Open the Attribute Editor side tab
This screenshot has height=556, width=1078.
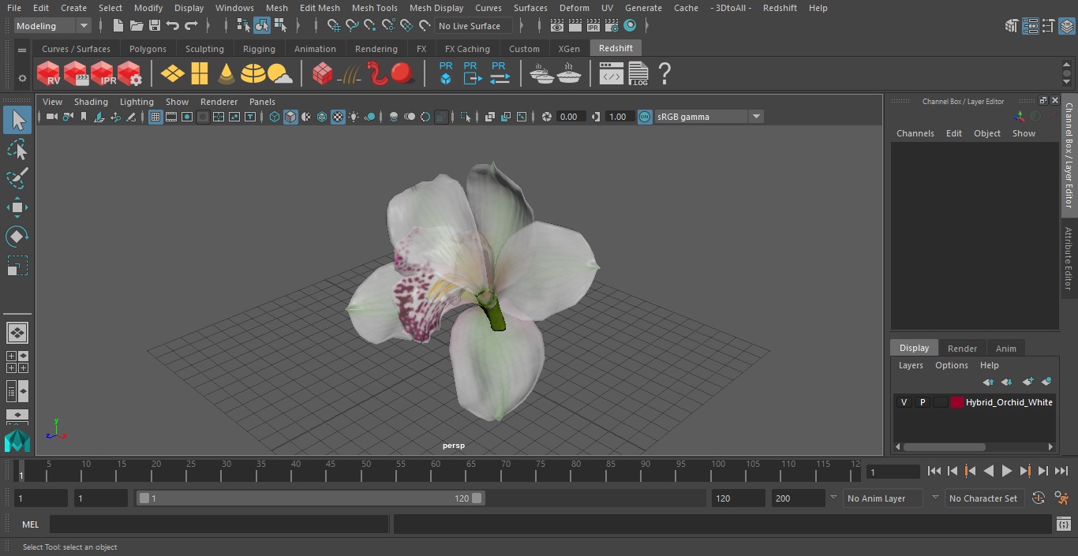click(1069, 259)
